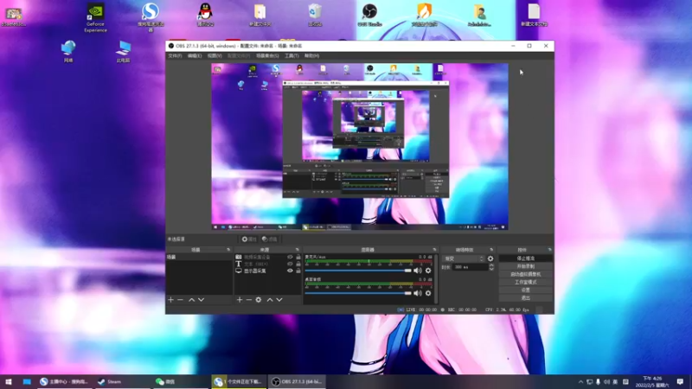Open GeForce Experience desktop icon
Image resolution: width=692 pixels, height=389 pixels.
(95, 17)
